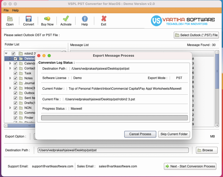Click Cancel Process button

pyautogui.click(x=140, y=134)
